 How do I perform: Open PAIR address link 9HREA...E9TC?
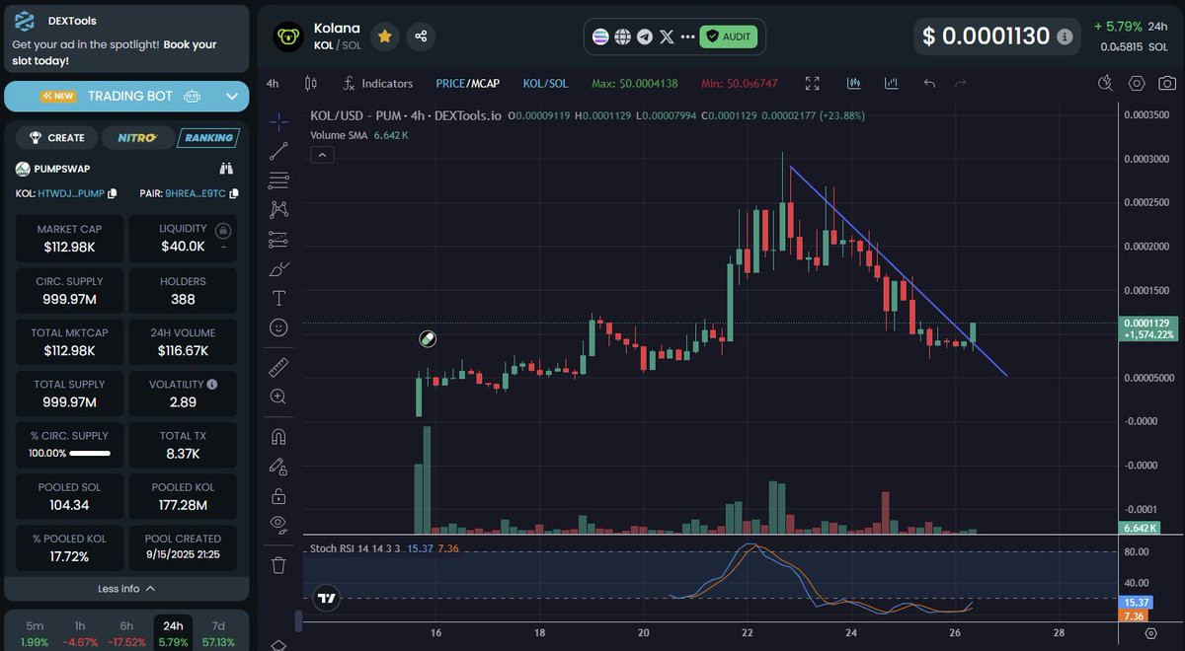pos(196,193)
